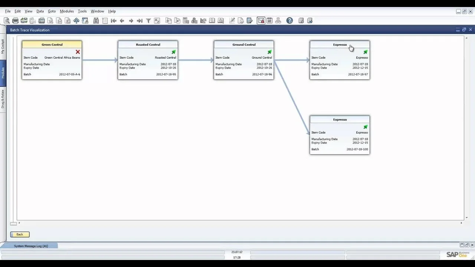Open the Calendar toolbar icon
Image resolution: width=475 pixels, height=267 pixels.
pyautogui.click(x=269, y=21)
